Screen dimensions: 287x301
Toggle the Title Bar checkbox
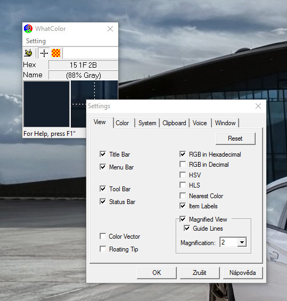click(x=103, y=154)
